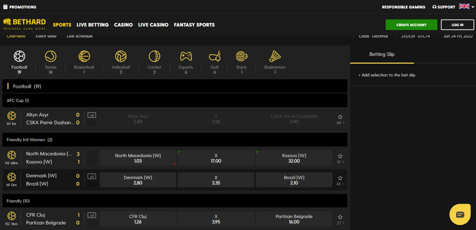Bet on North Macedonia [W] at 1.03
This screenshot has width=476, height=230.
click(x=138, y=158)
